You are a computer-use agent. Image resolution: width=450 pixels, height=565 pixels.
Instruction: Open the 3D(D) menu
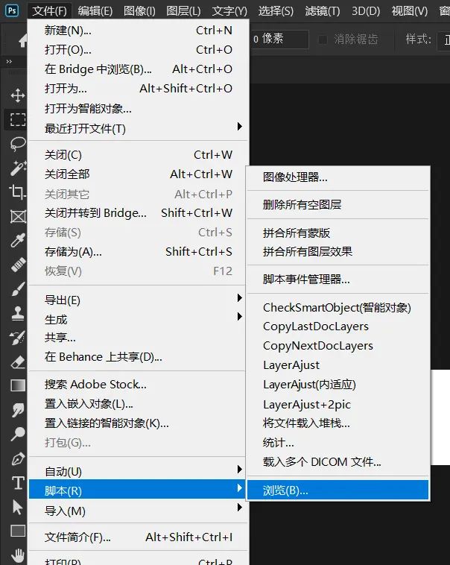click(x=366, y=11)
